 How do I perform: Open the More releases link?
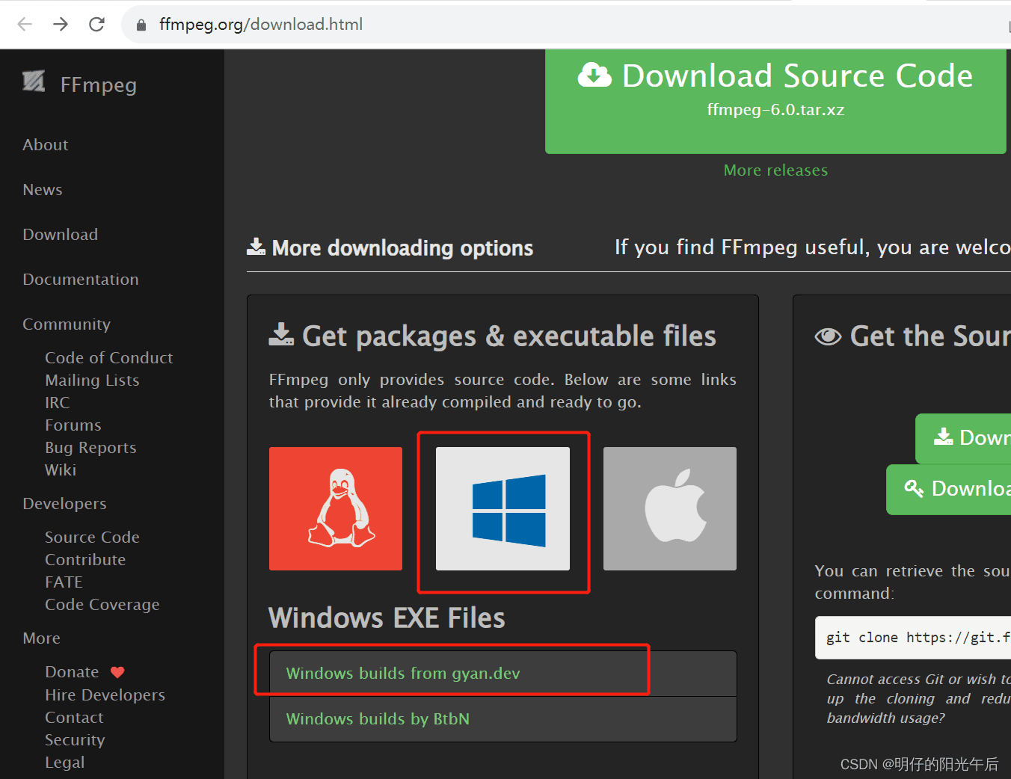[x=775, y=170]
